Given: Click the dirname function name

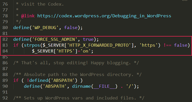Looking at the screenshot, I should pos(81,86).
